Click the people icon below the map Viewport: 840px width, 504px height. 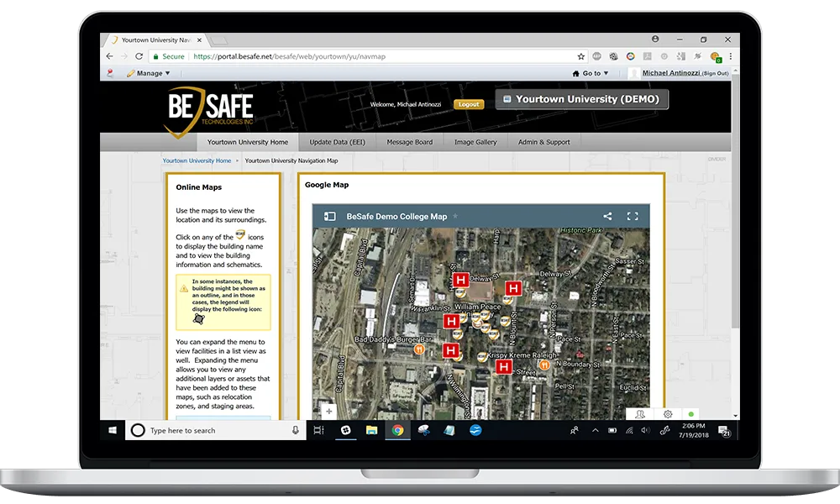pos(639,414)
